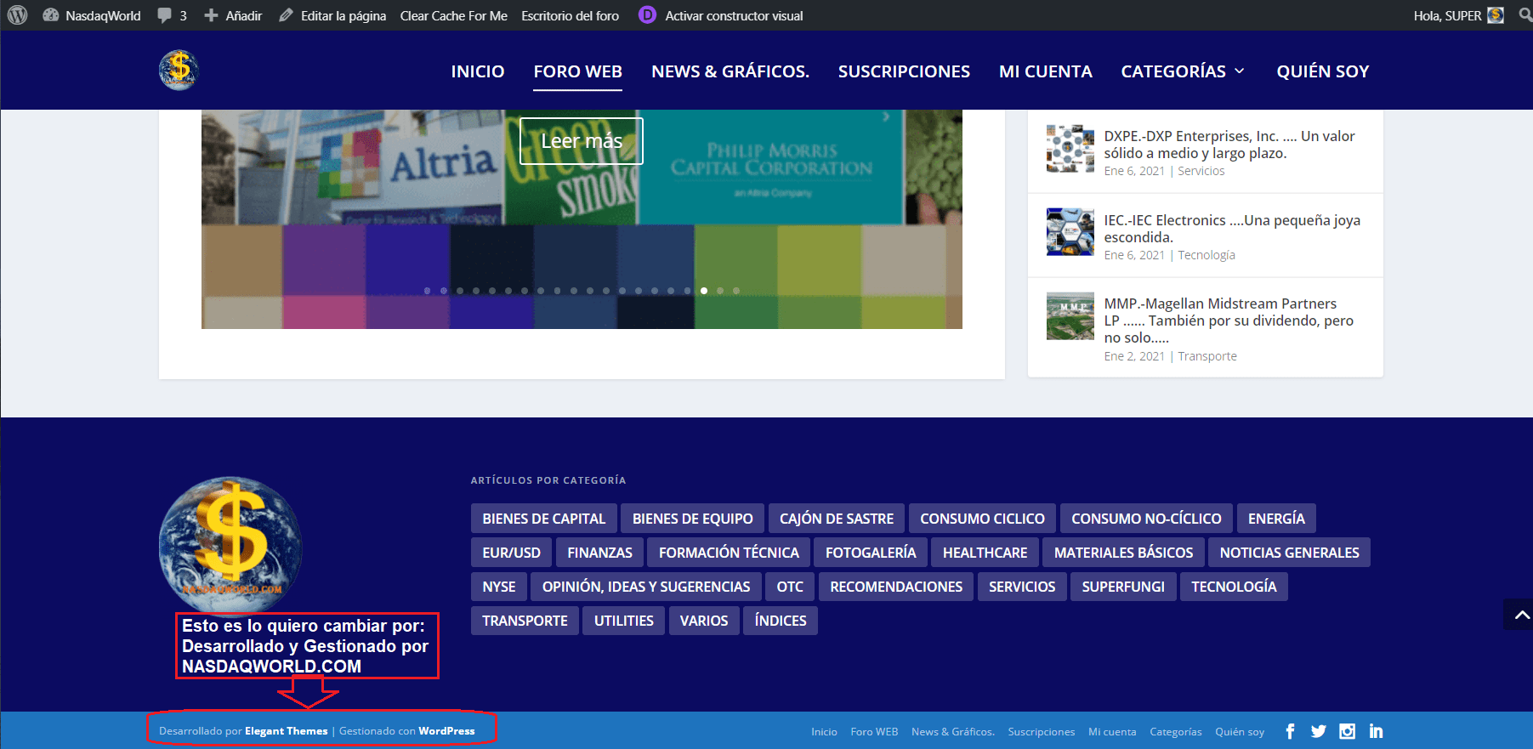Screen dimensions: 1533x749
Task: Open Escritorio del foro admin link
Action: coord(571,15)
